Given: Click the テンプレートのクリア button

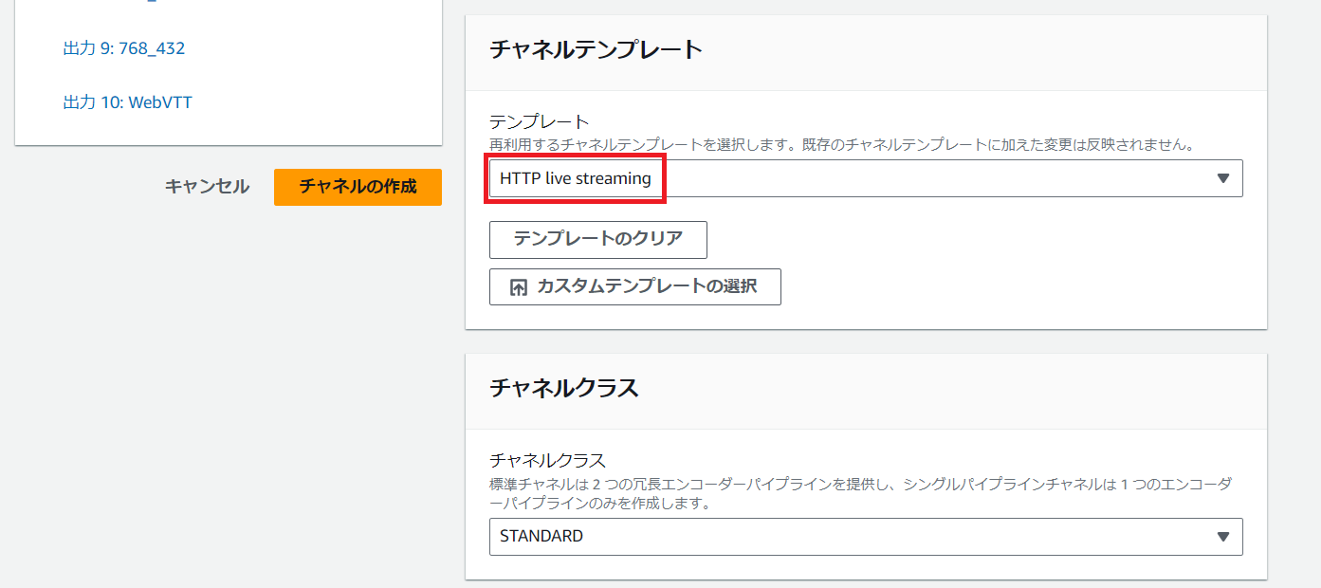Looking at the screenshot, I should pos(598,239).
